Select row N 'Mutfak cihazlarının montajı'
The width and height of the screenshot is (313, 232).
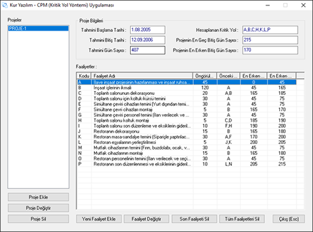pos(187,153)
